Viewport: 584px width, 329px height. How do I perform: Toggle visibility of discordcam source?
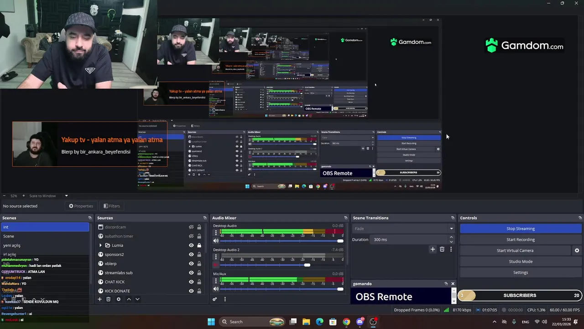191,227
